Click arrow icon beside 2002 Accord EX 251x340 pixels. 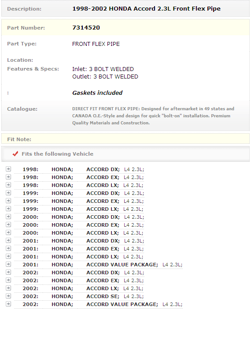pyautogui.click(x=8, y=280)
